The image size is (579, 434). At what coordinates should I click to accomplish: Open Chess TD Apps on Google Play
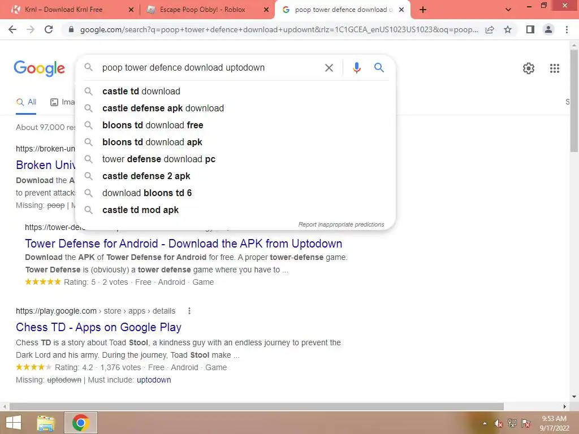click(x=98, y=327)
